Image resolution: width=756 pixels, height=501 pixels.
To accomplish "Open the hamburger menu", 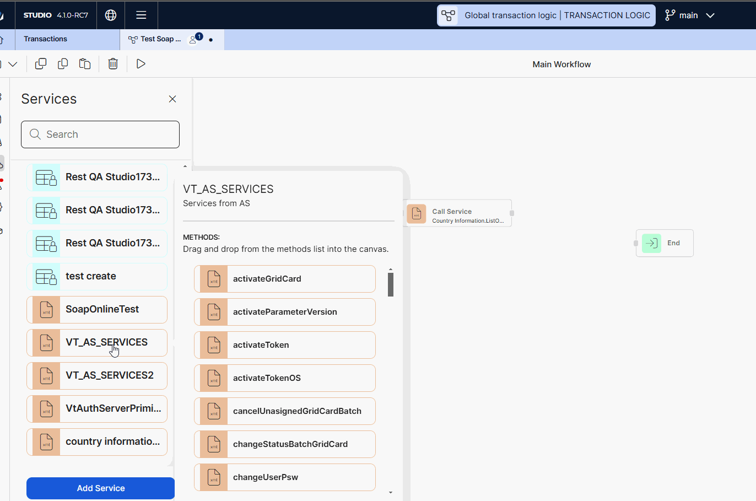I will pyautogui.click(x=141, y=15).
